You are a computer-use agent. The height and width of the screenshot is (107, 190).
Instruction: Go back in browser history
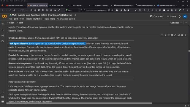(x=3, y=10)
